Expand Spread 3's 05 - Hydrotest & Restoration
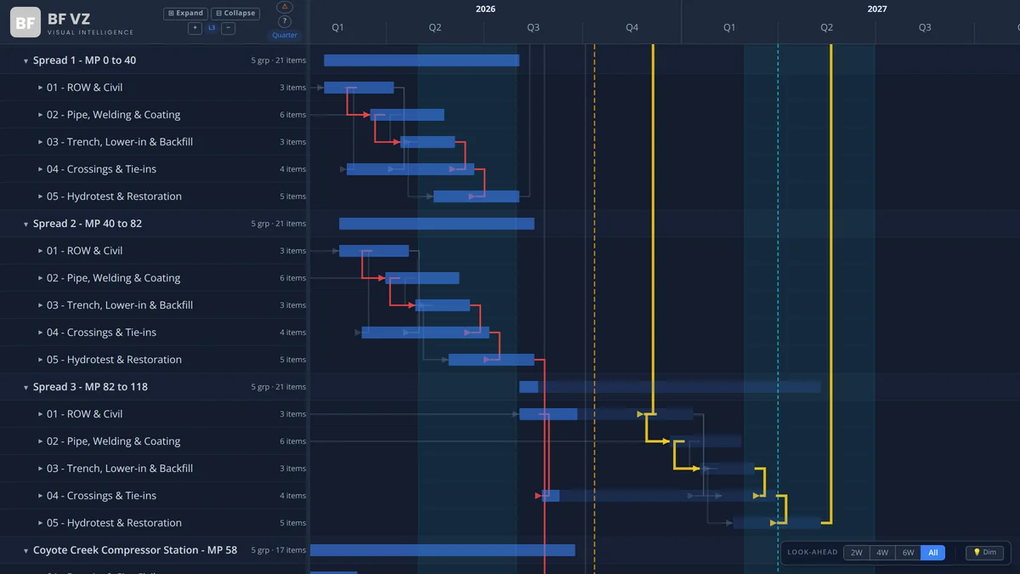The image size is (1020, 574). [41, 523]
